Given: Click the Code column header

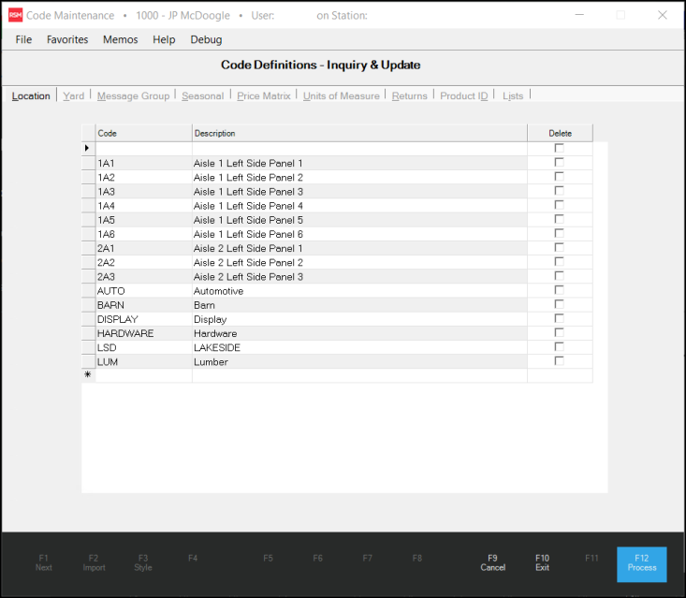Looking at the screenshot, I should coord(143,133).
